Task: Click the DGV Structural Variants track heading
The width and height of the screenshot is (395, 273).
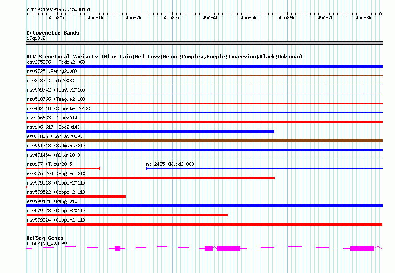Action: tap(165, 57)
